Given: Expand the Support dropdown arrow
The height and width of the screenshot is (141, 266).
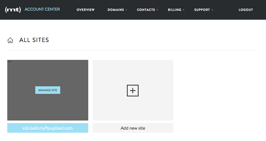Looking at the screenshot, I should [212, 10].
